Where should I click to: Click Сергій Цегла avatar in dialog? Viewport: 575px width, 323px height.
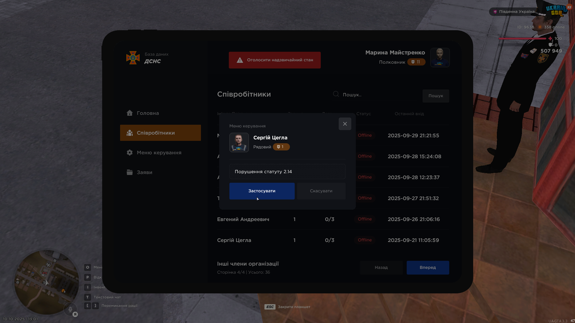239,142
